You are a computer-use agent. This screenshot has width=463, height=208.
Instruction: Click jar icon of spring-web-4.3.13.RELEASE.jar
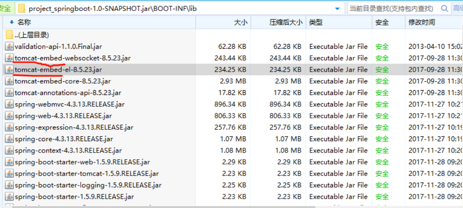pos(9,116)
